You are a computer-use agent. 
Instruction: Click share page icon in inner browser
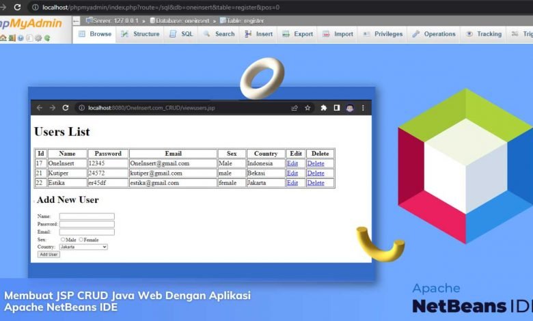click(x=295, y=108)
